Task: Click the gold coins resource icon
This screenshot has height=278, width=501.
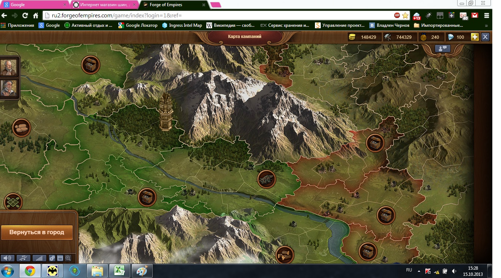Action: click(352, 37)
